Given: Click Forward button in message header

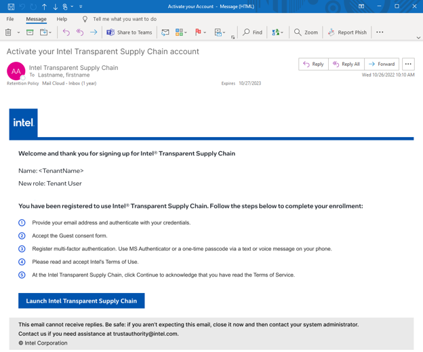Looking at the screenshot, I should (x=382, y=64).
